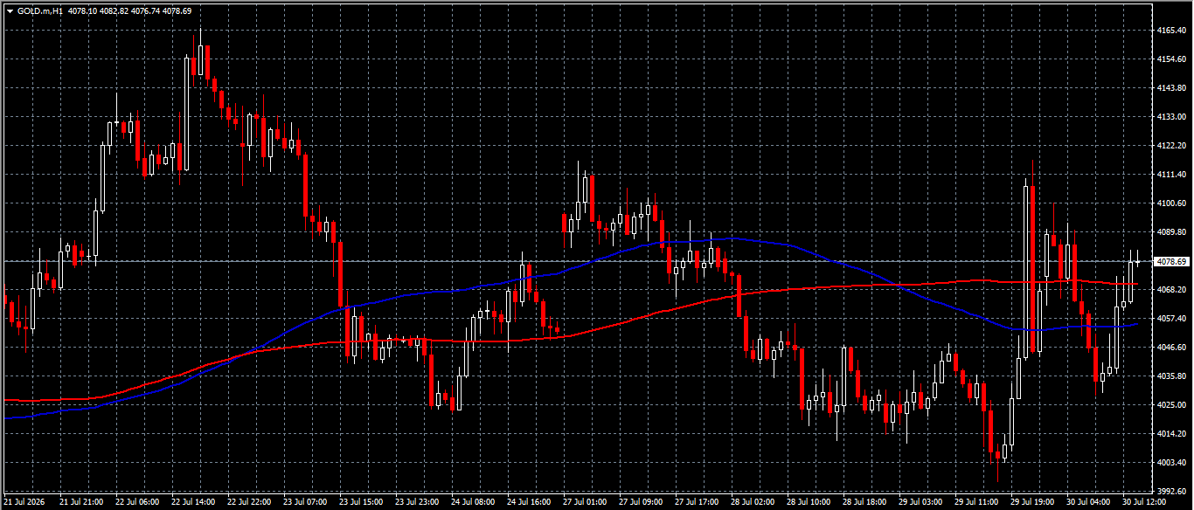The height and width of the screenshot is (510, 1194).
Task: Click the 4154.60 price scale label
Action: pos(1170,59)
